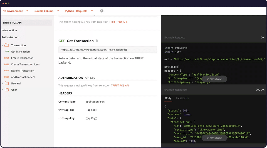Open the Double Column layout dropdown
The width and height of the screenshot is (267, 148).
point(46,11)
